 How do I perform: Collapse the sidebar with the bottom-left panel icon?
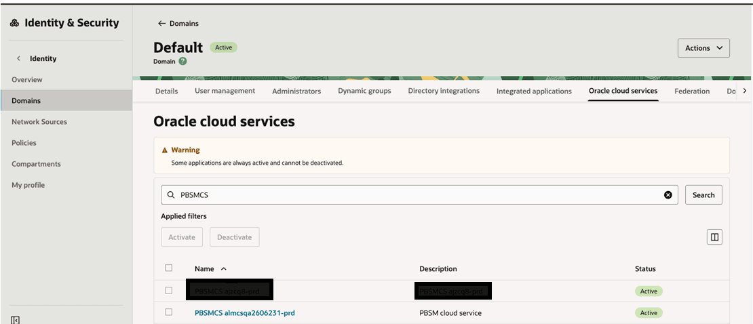[15, 320]
